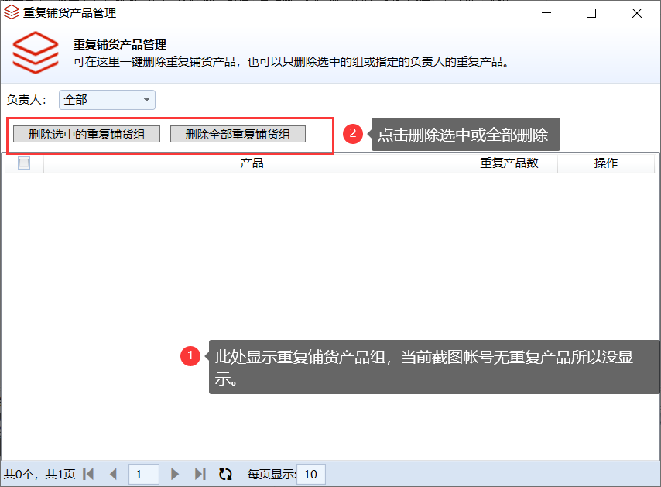Tick the select-all checkbox in table header
Image resolution: width=661 pixels, height=487 pixels.
pos(24,163)
